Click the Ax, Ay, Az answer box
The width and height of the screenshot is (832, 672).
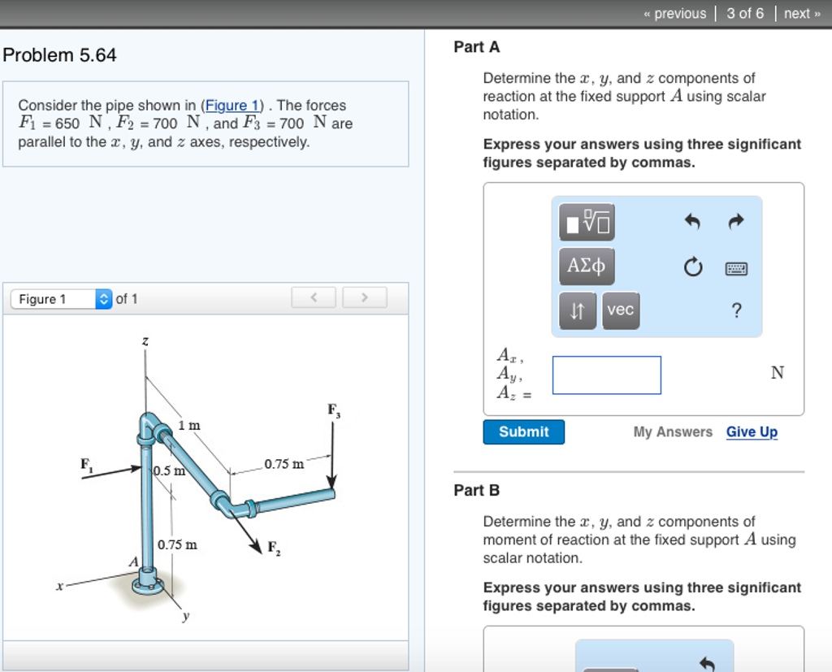coord(606,375)
